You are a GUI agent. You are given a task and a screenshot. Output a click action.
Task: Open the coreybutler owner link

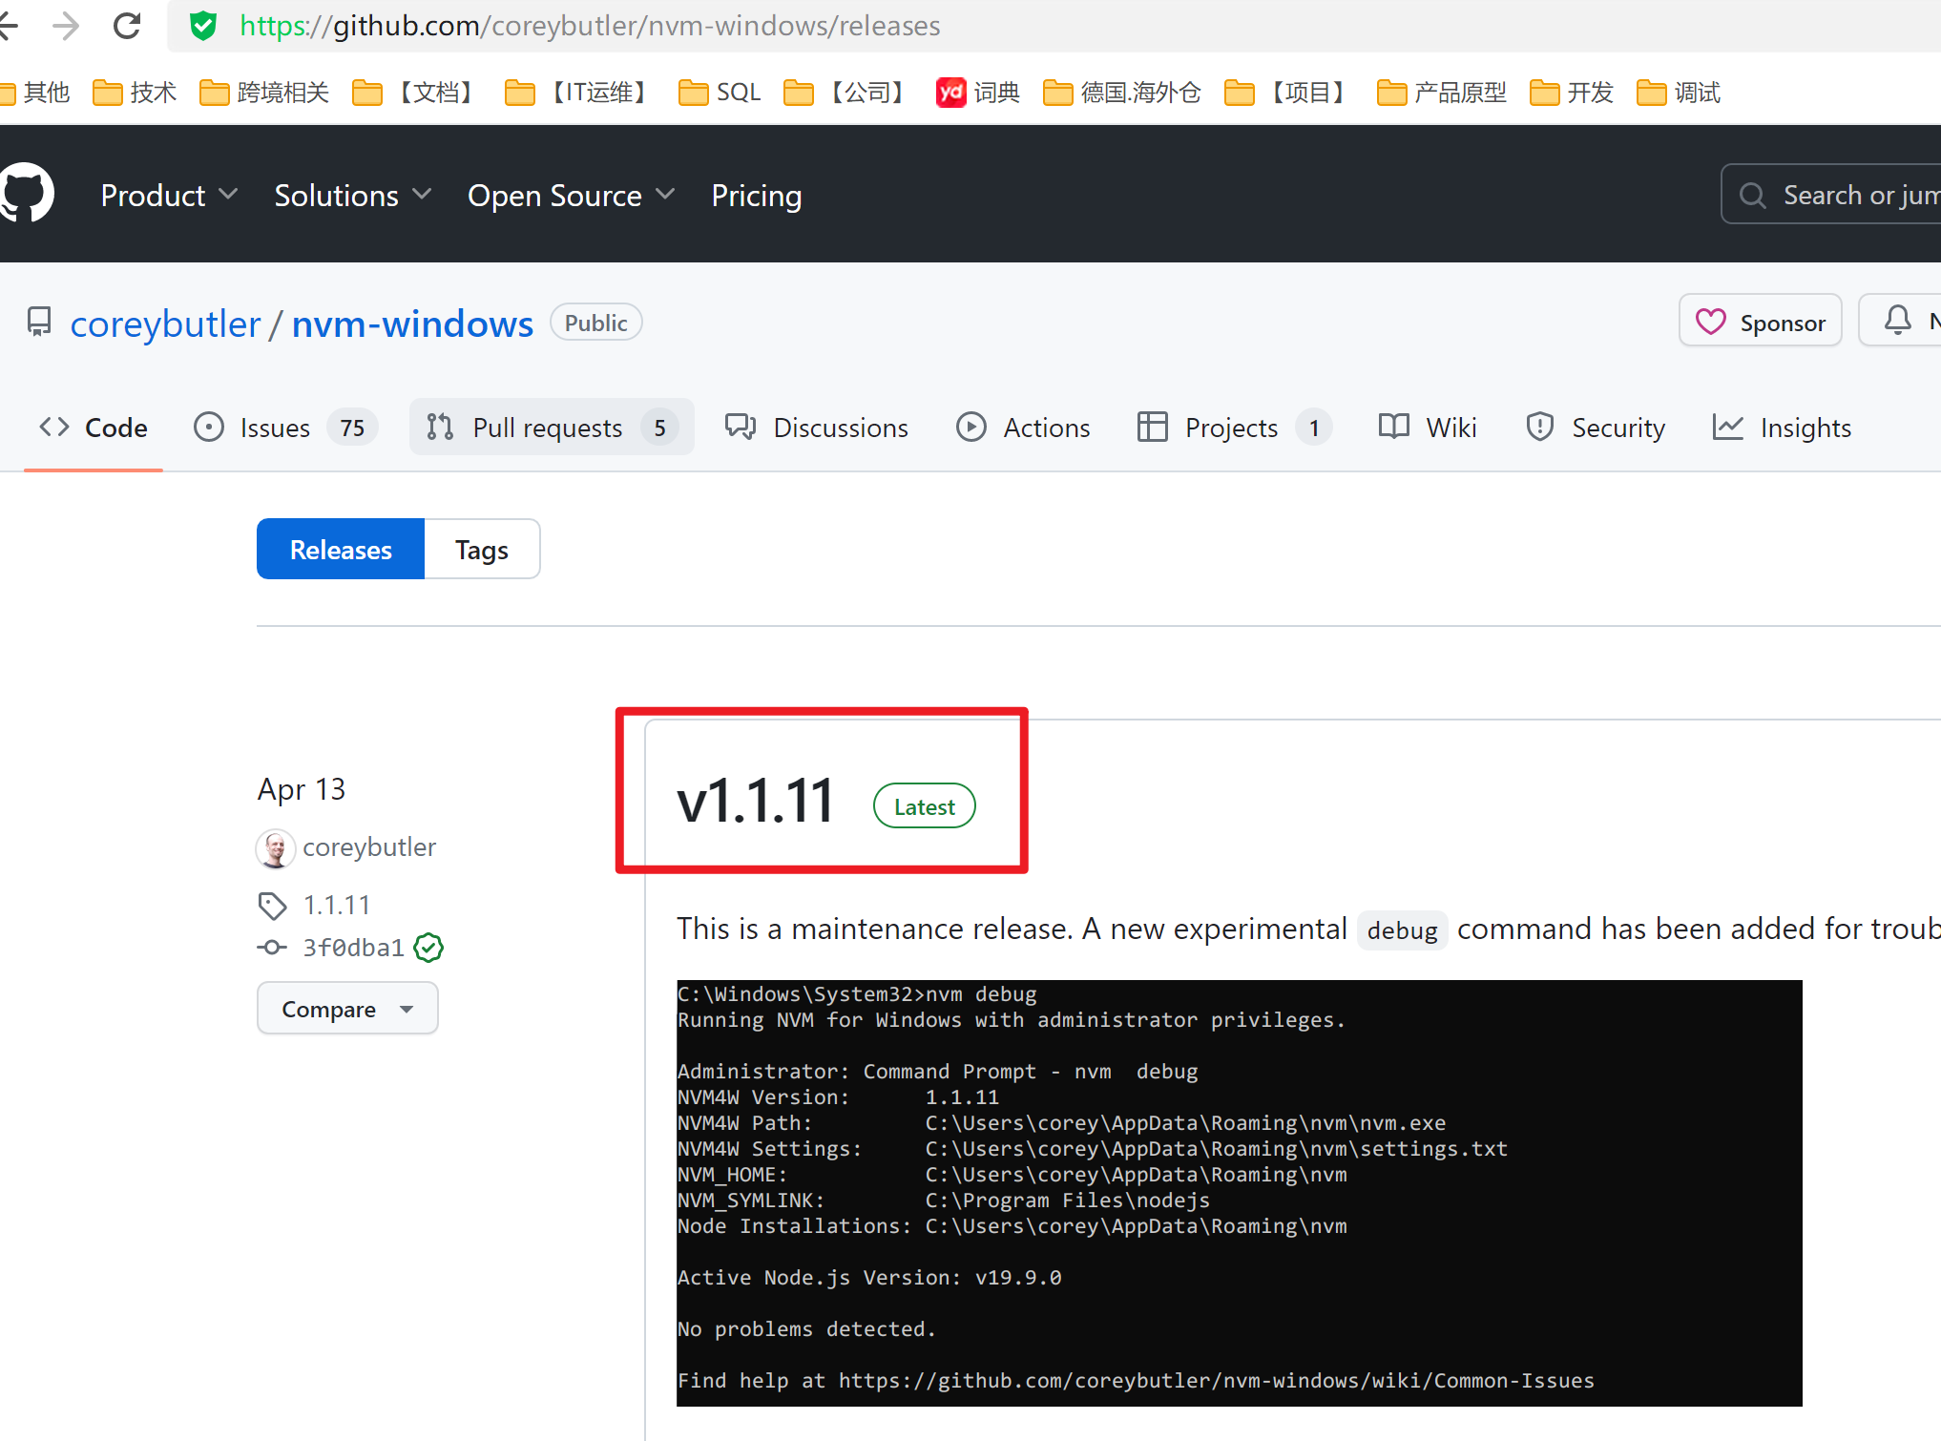[165, 324]
